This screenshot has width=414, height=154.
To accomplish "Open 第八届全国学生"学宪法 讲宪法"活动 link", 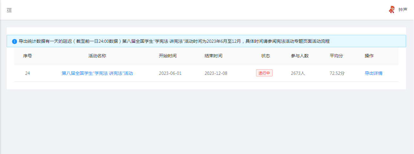I will [97, 73].
